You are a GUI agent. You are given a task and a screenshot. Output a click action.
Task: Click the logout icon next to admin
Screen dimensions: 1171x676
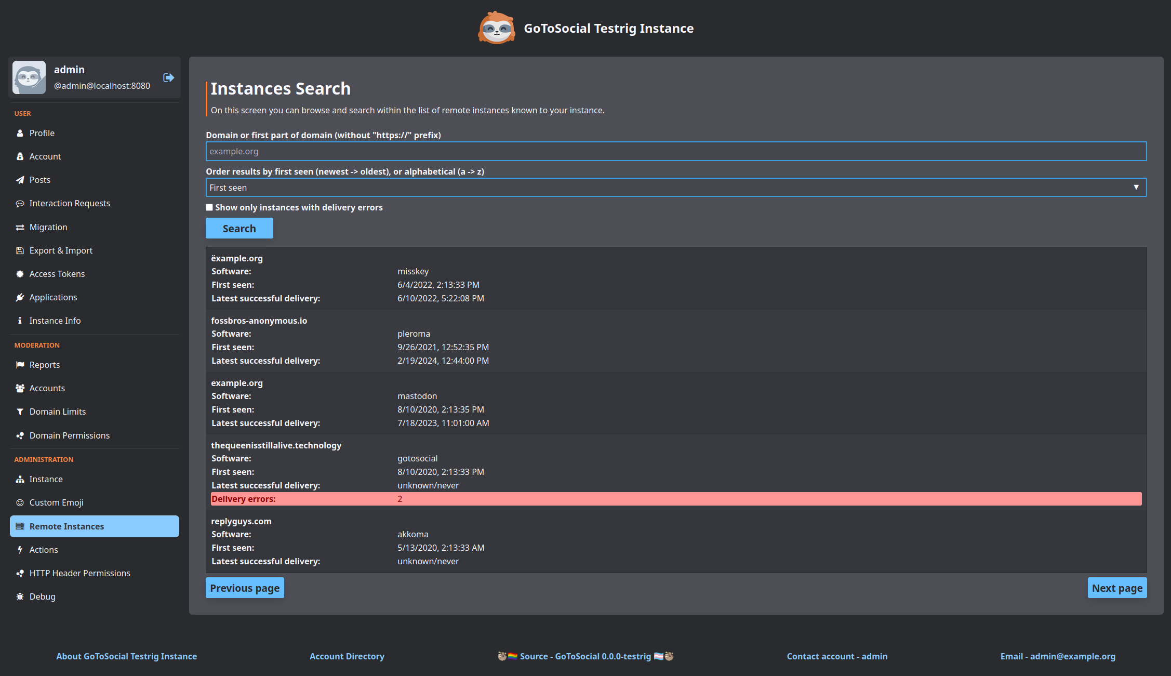click(168, 77)
